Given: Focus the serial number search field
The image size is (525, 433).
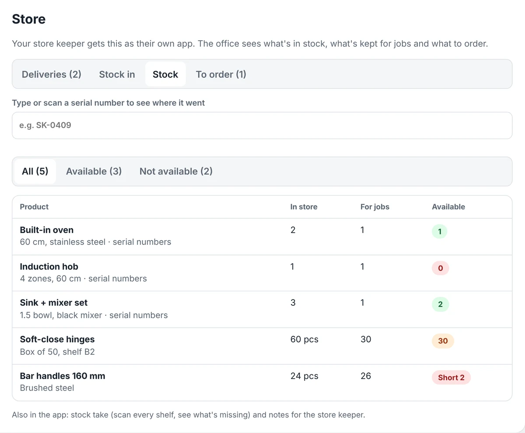Looking at the screenshot, I should [262, 126].
